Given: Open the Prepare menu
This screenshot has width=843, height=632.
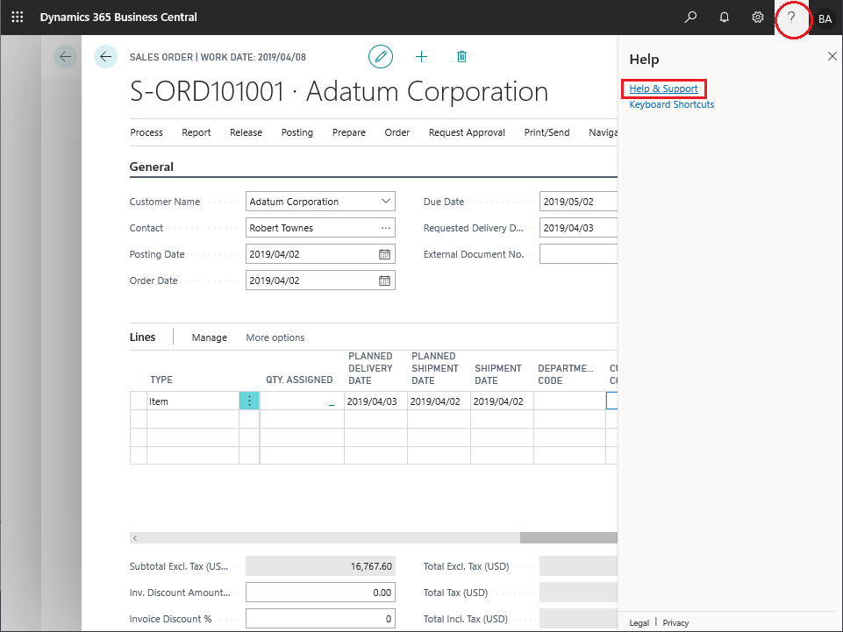Looking at the screenshot, I should pos(349,132).
